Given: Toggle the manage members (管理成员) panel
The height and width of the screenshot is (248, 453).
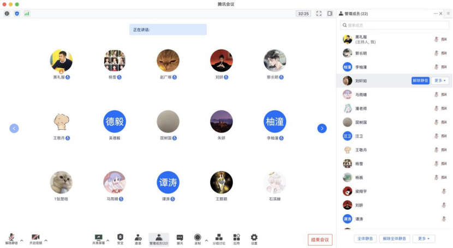Looking at the screenshot, I should pyautogui.click(x=159, y=239).
